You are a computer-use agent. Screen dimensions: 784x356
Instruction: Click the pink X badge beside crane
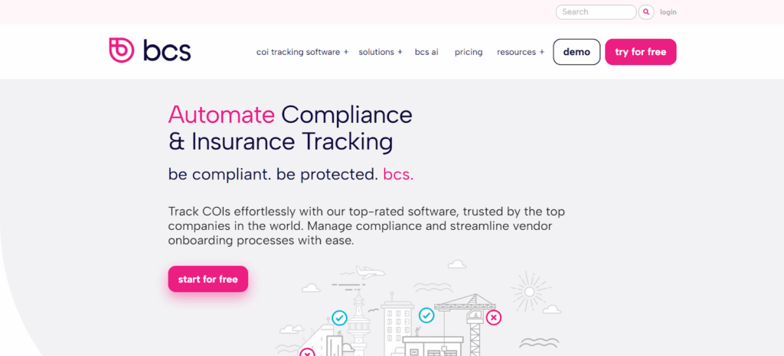(494, 317)
